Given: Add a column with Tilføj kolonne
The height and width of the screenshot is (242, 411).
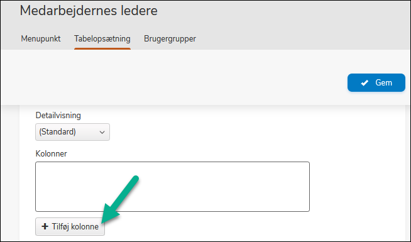Looking at the screenshot, I should pyautogui.click(x=70, y=226).
